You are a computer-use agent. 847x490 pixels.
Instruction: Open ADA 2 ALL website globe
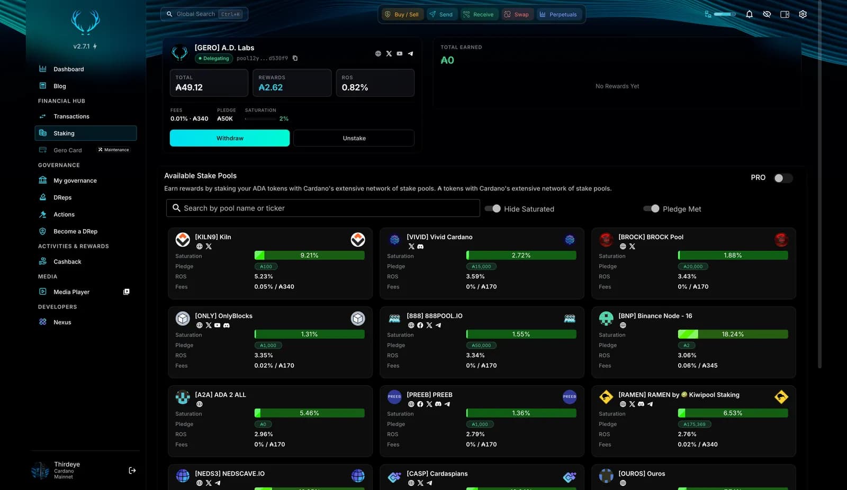(200, 404)
